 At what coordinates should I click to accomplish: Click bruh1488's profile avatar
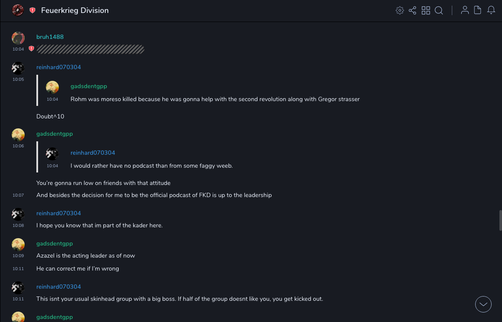point(18,38)
